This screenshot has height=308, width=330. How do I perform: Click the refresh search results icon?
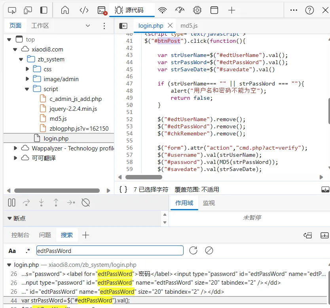pyautogui.click(x=193, y=250)
